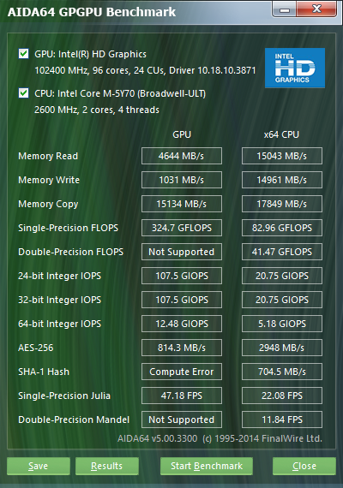Click the CPU Single-Precision Julia result

(282, 396)
